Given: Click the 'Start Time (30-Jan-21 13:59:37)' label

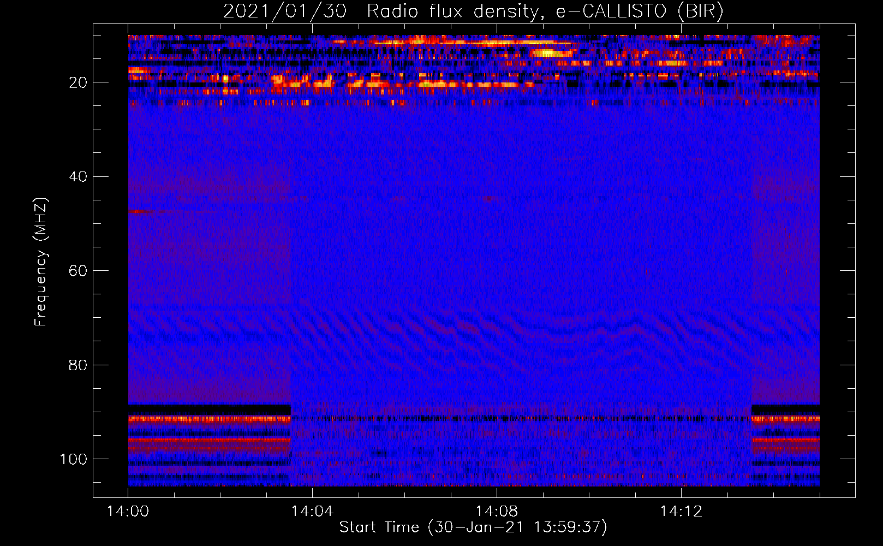Looking at the screenshot, I should pyautogui.click(x=473, y=527).
